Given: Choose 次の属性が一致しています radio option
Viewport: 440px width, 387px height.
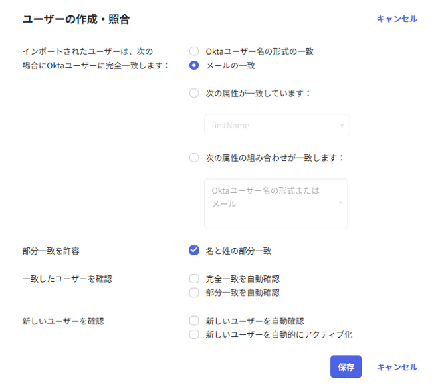Looking at the screenshot, I should click(194, 93).
